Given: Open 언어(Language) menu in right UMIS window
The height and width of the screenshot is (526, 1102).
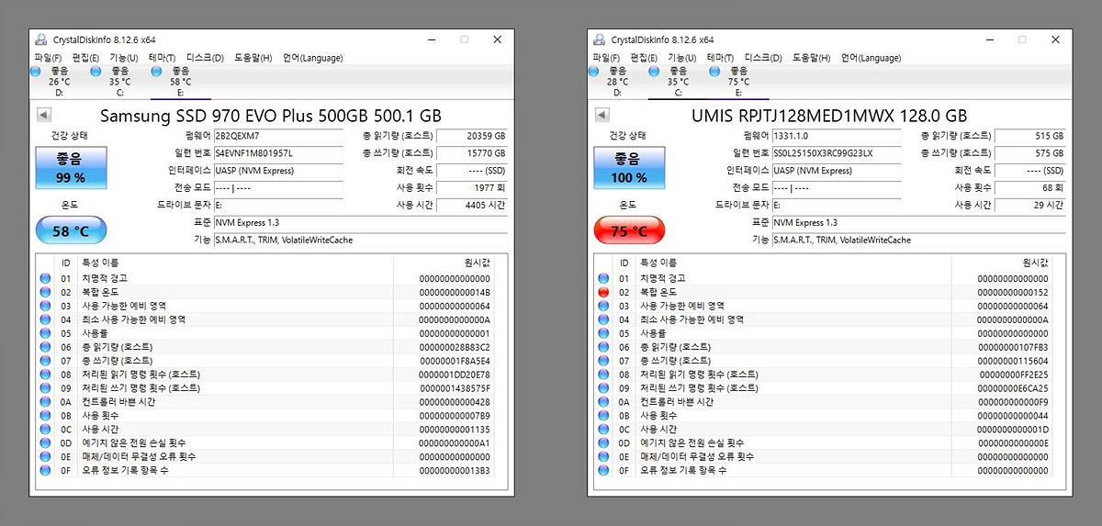Looking at the screenshot, I should coord(871,58).
